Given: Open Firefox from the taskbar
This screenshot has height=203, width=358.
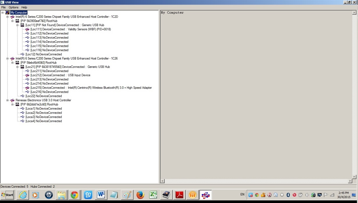Looking at the screenshot, I should [x=140, y=195].
